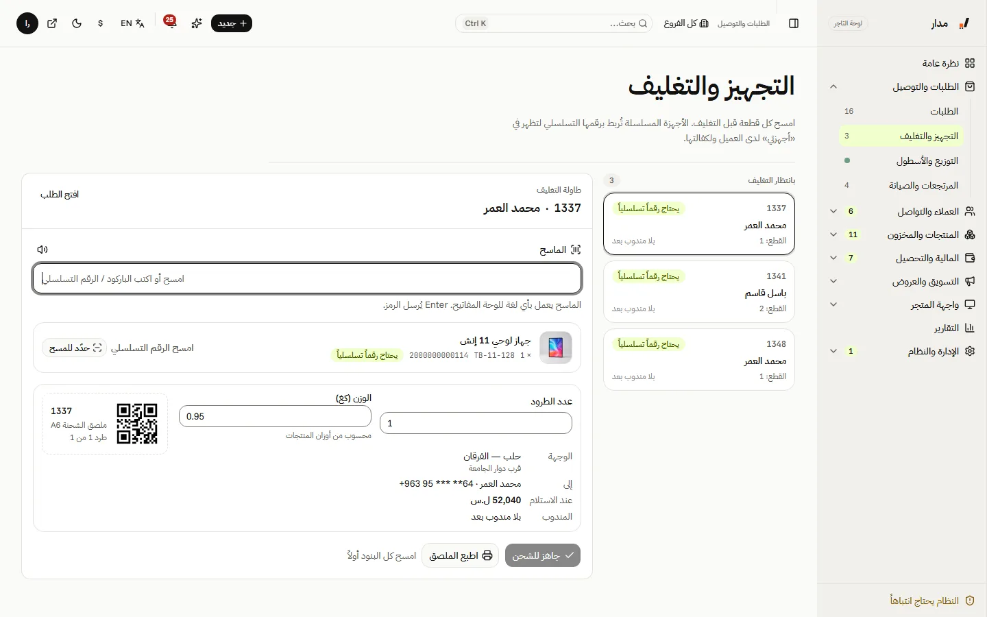Click افتح الطلب link
987x617 pixels.
(x=60, y=195)
